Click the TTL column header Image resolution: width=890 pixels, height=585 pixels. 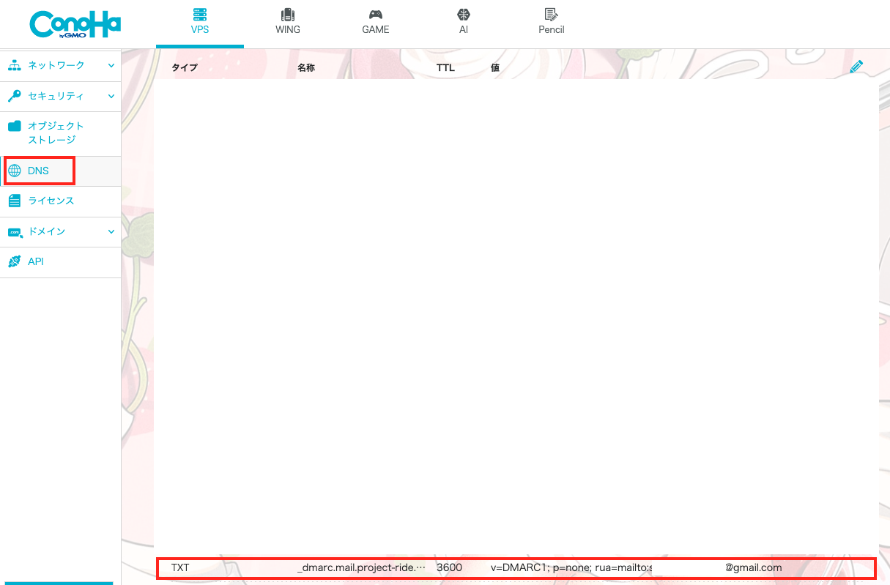445,68
